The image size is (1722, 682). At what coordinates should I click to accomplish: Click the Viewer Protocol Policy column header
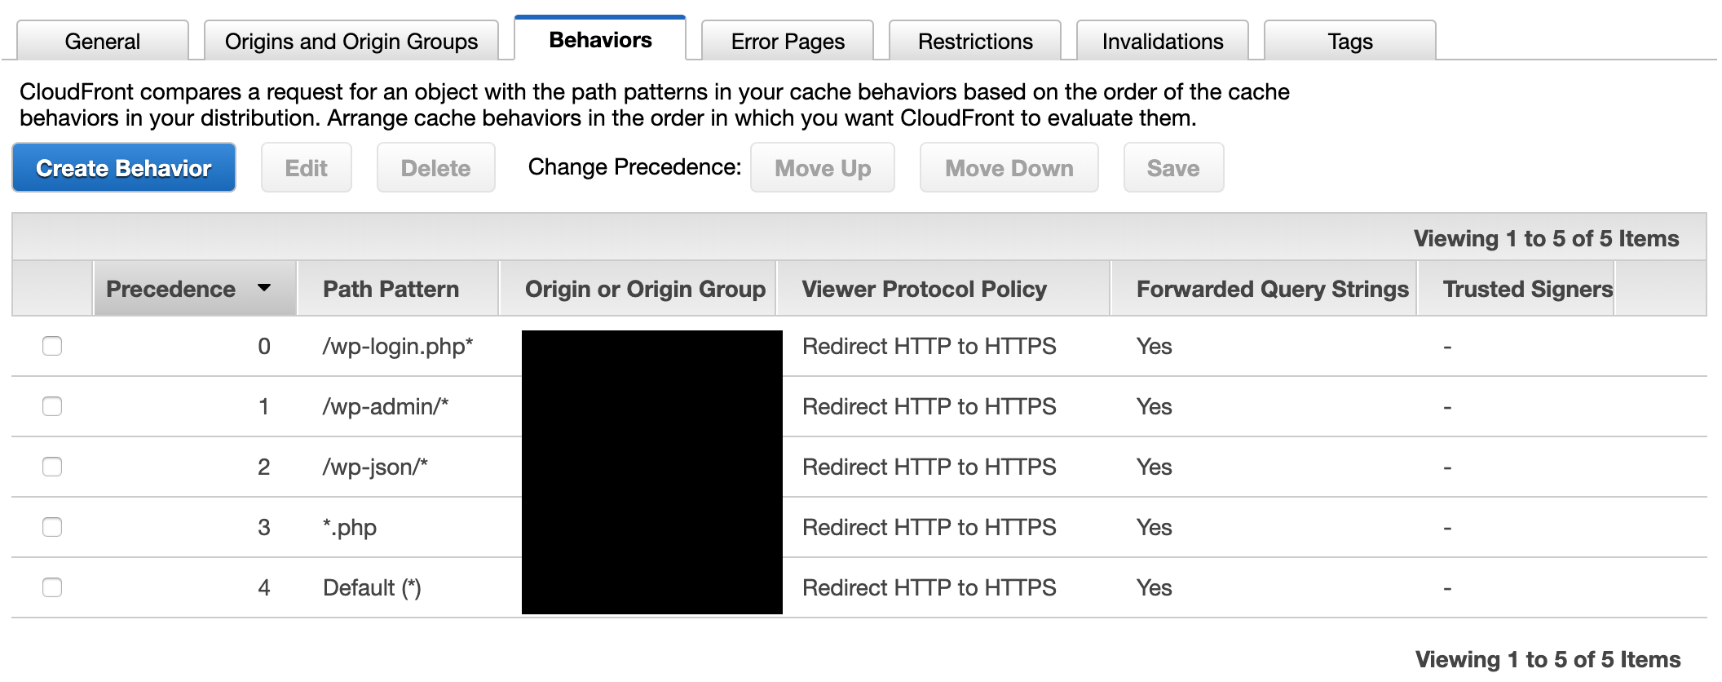(925, 289)
